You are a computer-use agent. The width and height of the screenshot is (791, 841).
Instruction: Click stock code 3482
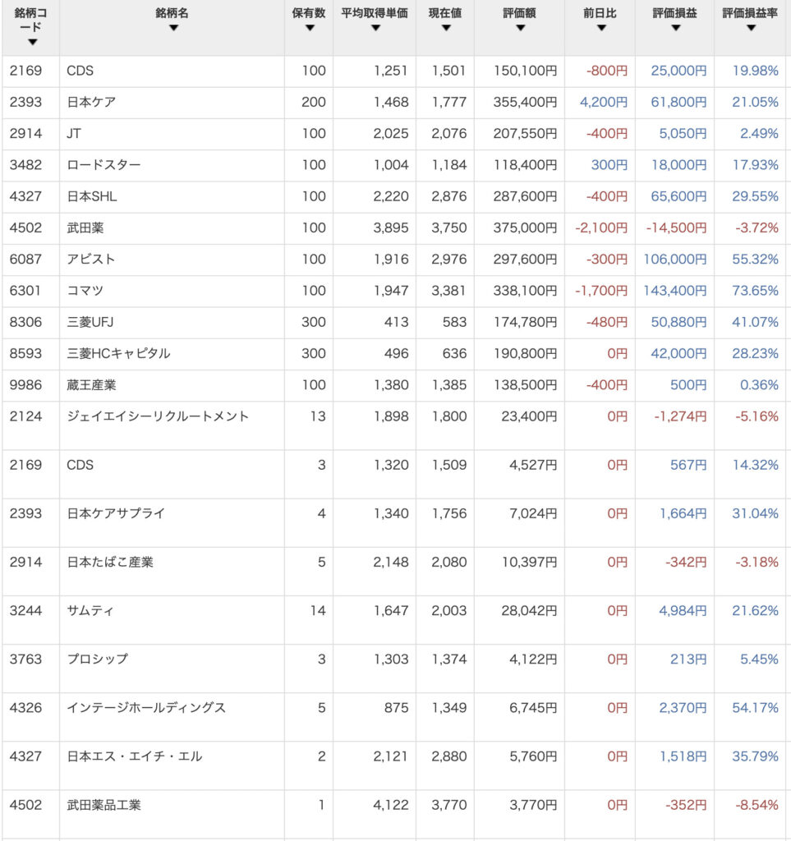25,164
